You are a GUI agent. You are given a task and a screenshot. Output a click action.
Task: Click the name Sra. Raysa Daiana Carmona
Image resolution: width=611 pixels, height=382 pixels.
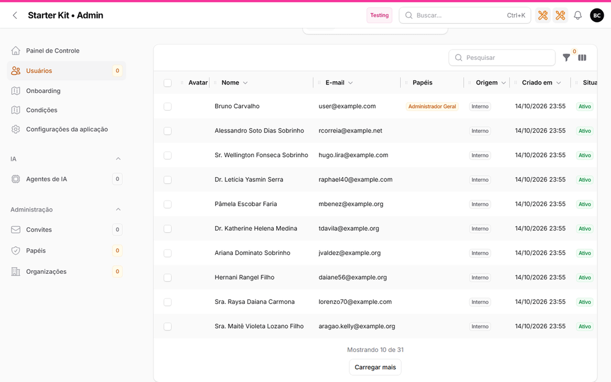click(254, 302)
